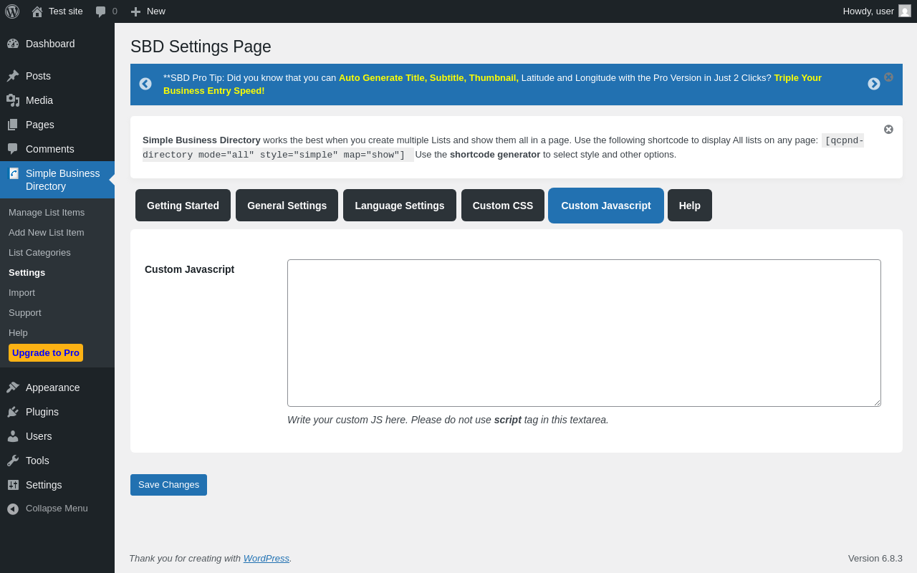Collapse the admin menu with arrow icon
Screen dimensions: 917x573
(13, 509)
